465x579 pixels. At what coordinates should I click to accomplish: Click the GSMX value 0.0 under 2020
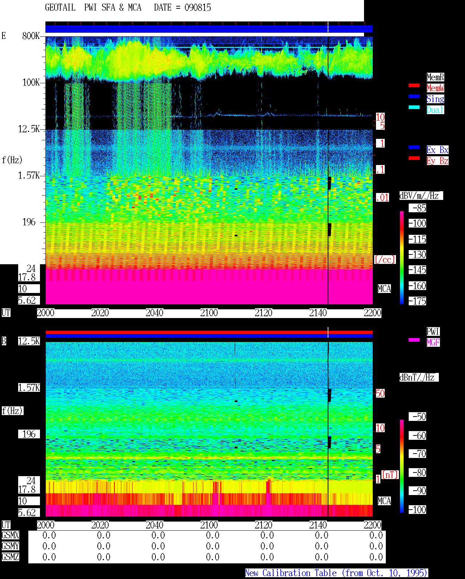pyautogui.click(x=104, y=535)
